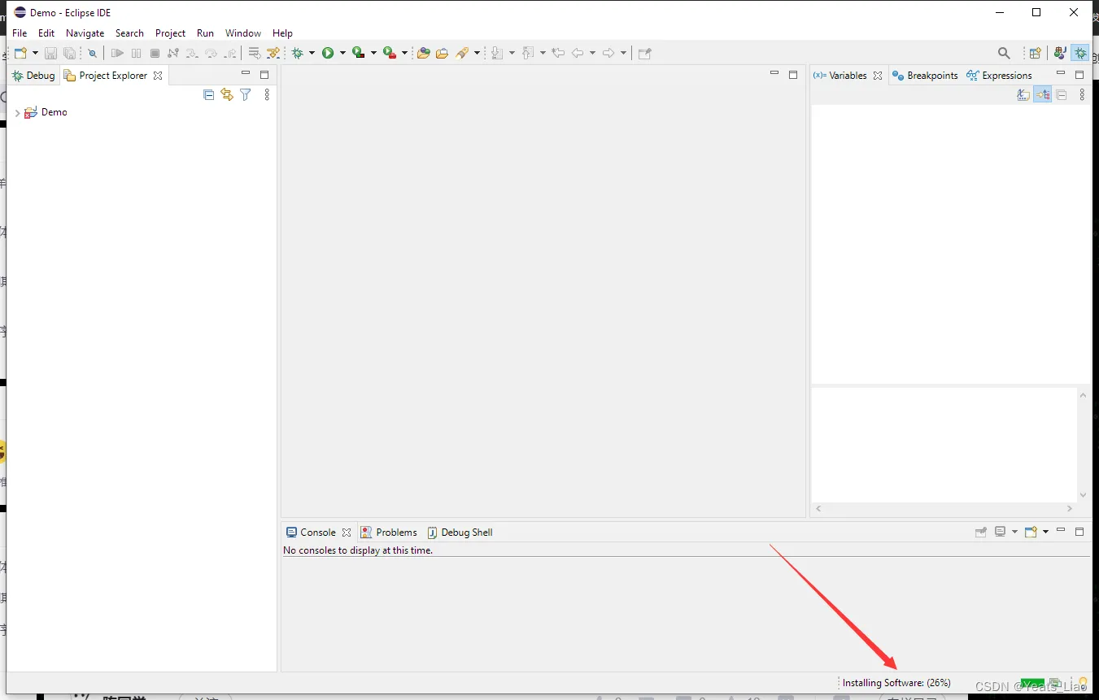
Task: Switch to the Breakpoints tab
Action: click(931, 75)
